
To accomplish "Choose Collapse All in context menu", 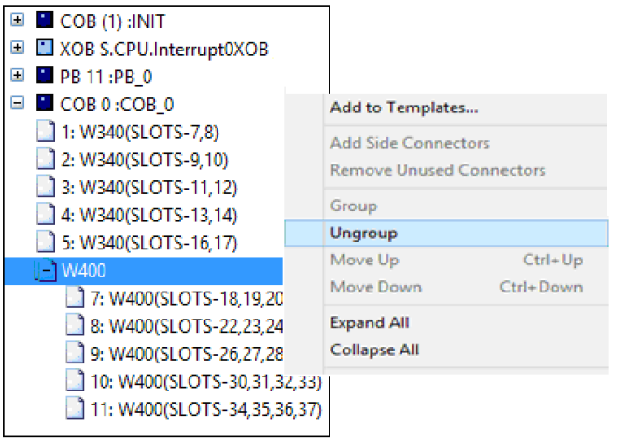I will click(x=375, y=349).
